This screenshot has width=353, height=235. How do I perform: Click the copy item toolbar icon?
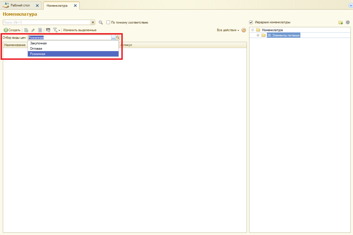click(26, 30)
